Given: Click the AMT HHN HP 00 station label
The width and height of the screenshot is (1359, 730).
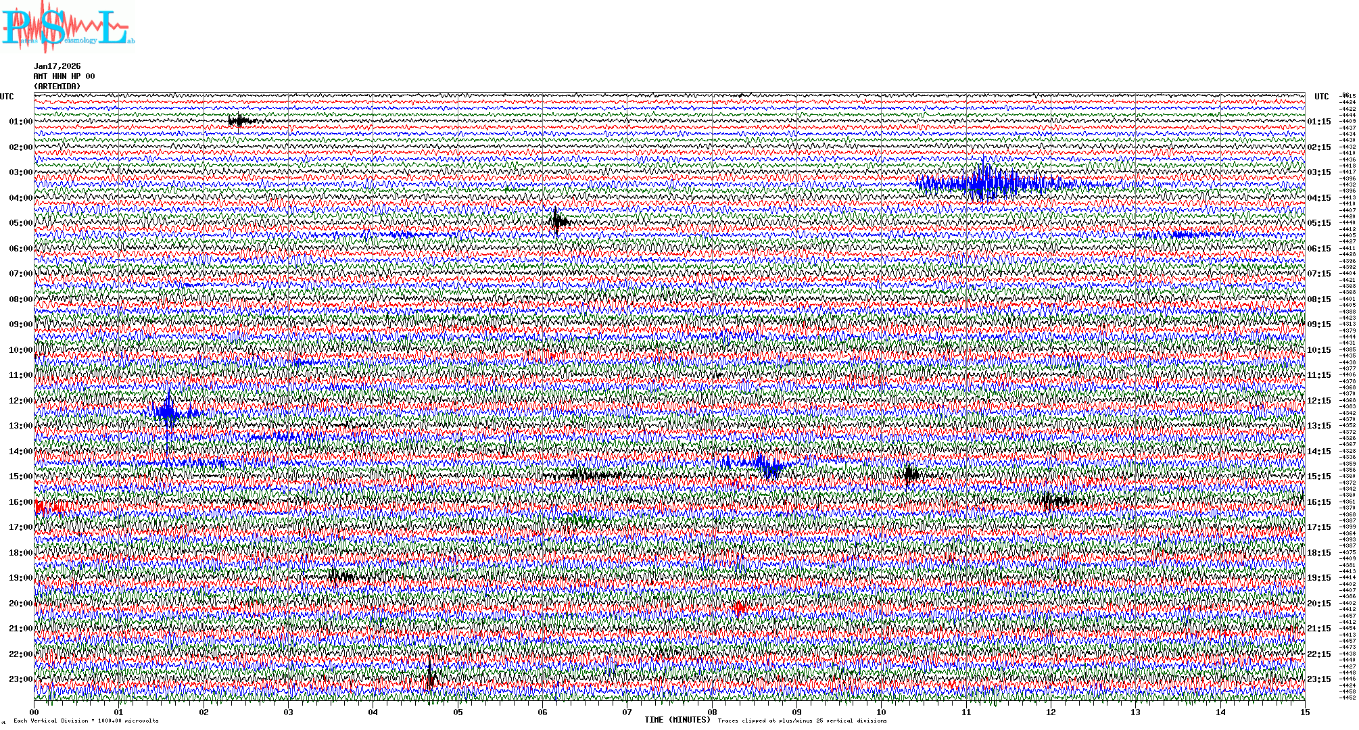Looking at the screenshot, I should click(64, 76).
